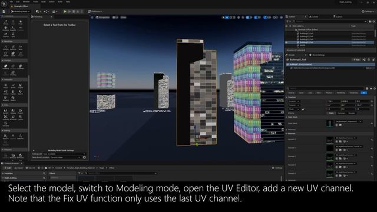Open the Tools menu
377x212 pixels.
point(35,2)
